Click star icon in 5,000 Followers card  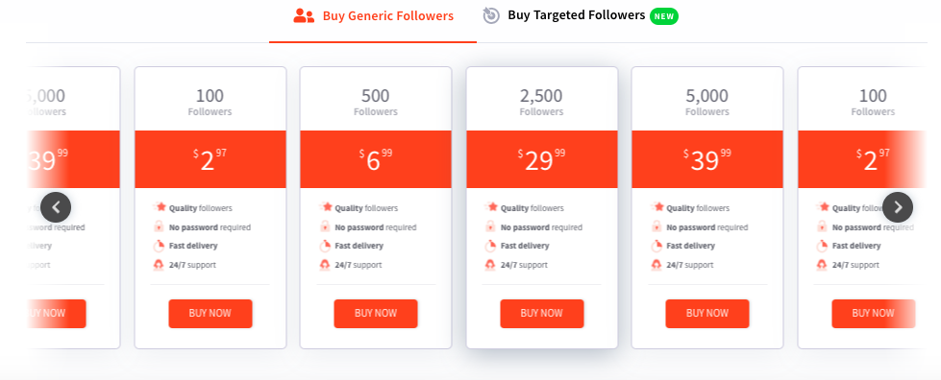(657, 207)
